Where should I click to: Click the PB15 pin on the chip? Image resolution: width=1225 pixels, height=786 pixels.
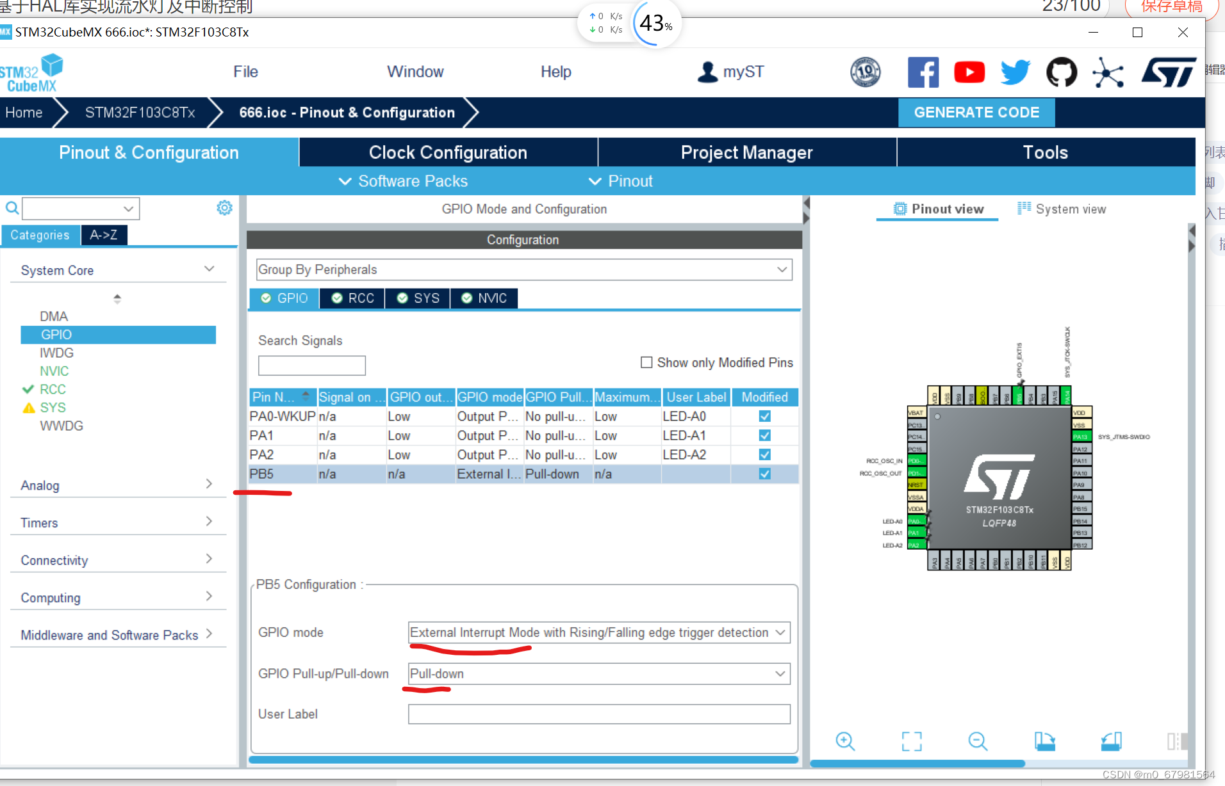1081,509
